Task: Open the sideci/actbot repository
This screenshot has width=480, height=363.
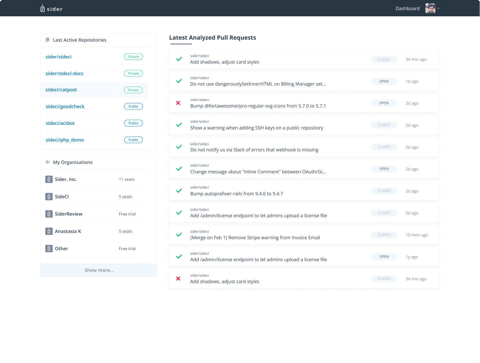Action: 60,123
